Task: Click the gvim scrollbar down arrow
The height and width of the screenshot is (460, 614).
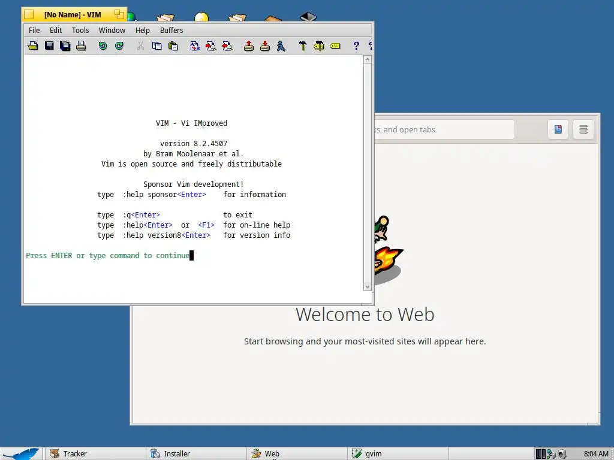Action: tap(368, 287)
